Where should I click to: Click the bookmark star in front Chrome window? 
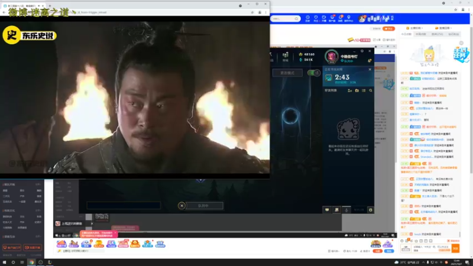pos(252,12)
